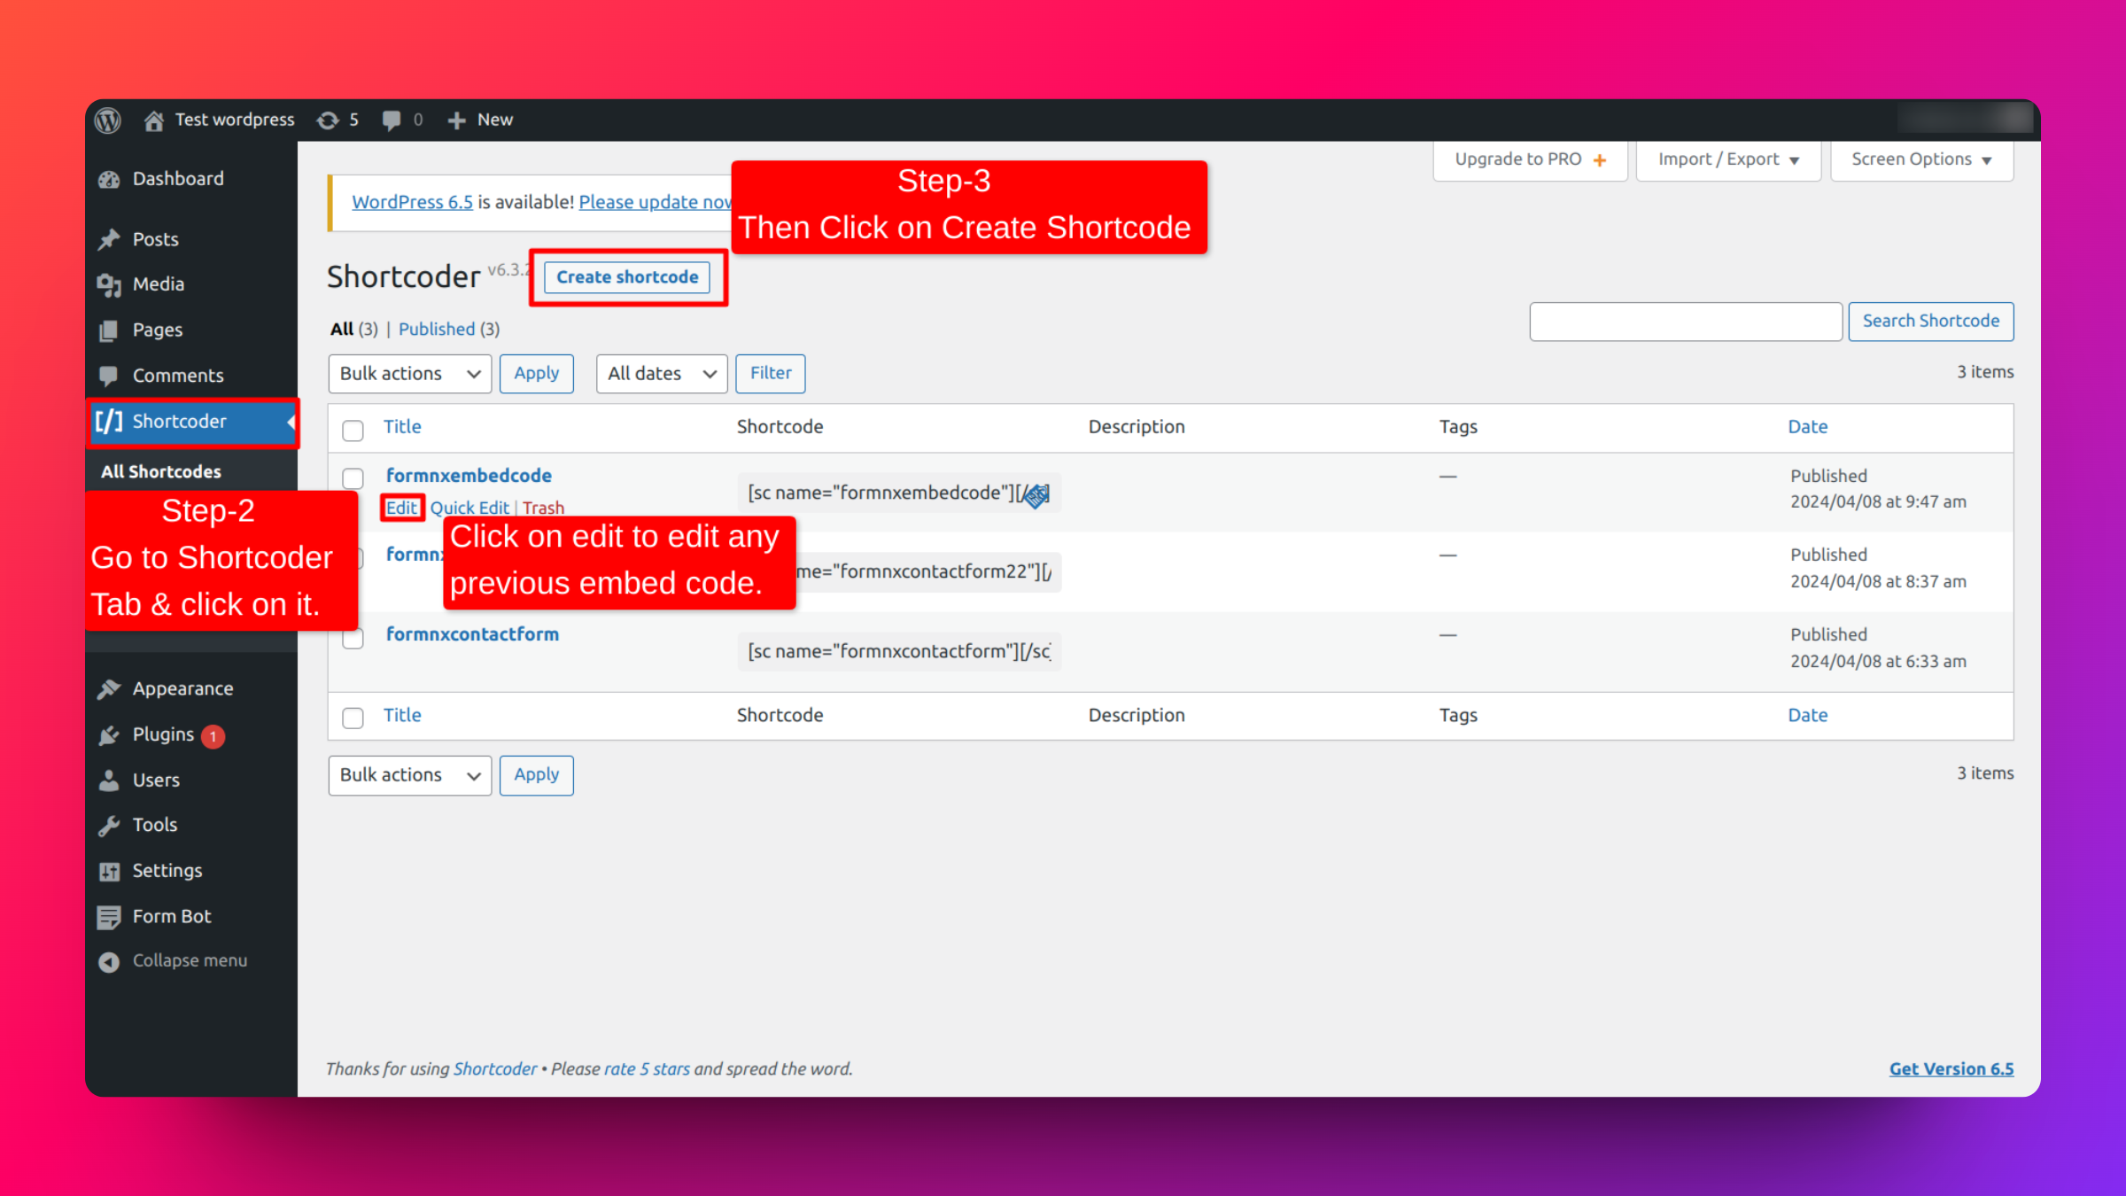Open the formnxembedcode title link
Screen dimensions: 2126x1196
point(469,476)
